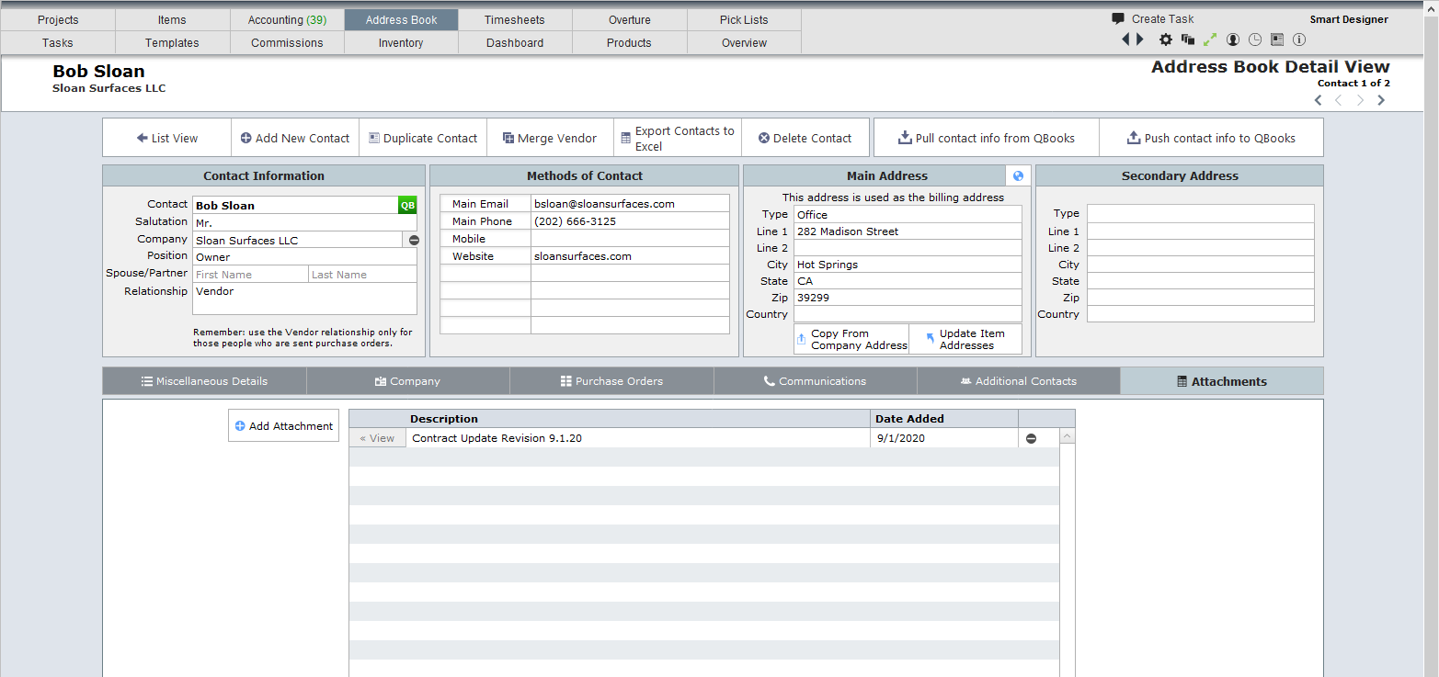Viewport: 1439px width, 677px height.
Task: Remove company link via minus icon
Action: (x=414, y=240)
